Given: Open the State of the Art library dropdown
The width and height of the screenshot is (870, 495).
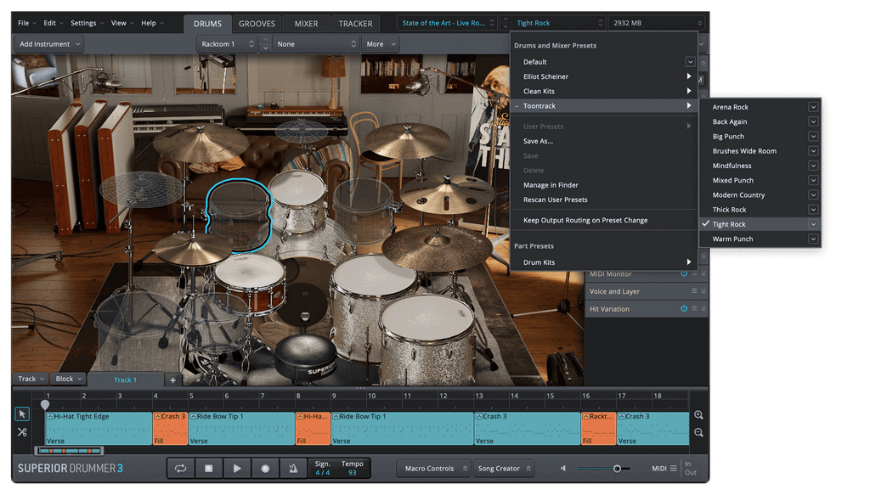Looking at the screenshot, I should (x=447, y=23).
